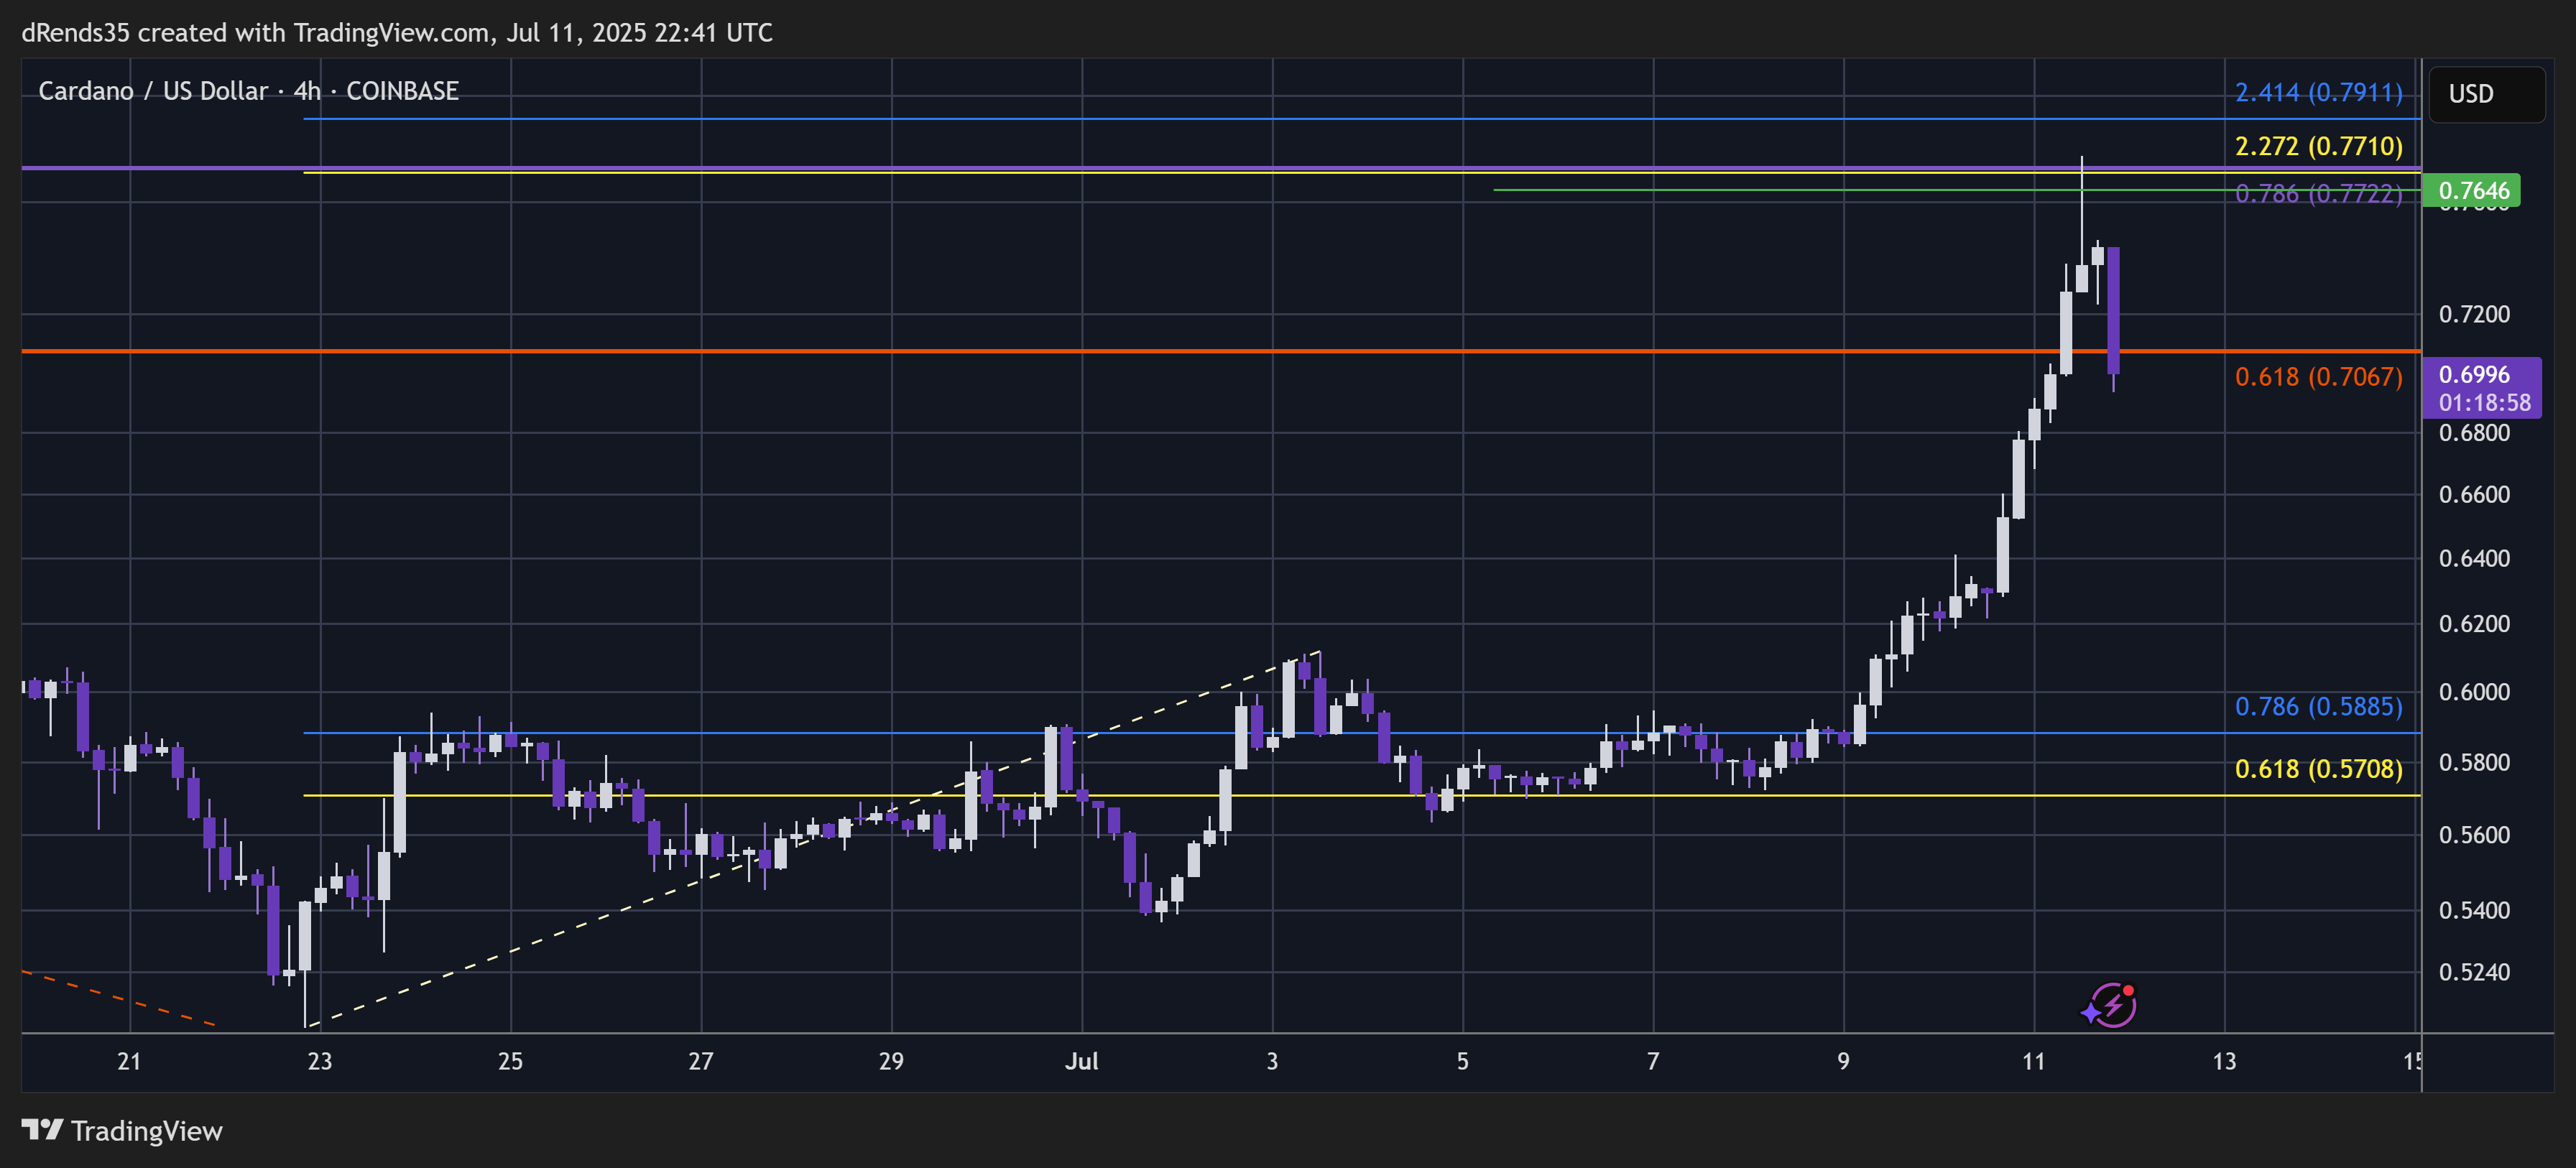Click the Cardano / US Dollar symbol title
2576x1168 pixels.
click(153, 91)
